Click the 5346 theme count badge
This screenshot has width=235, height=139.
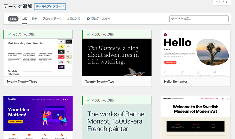pos(13,19)
